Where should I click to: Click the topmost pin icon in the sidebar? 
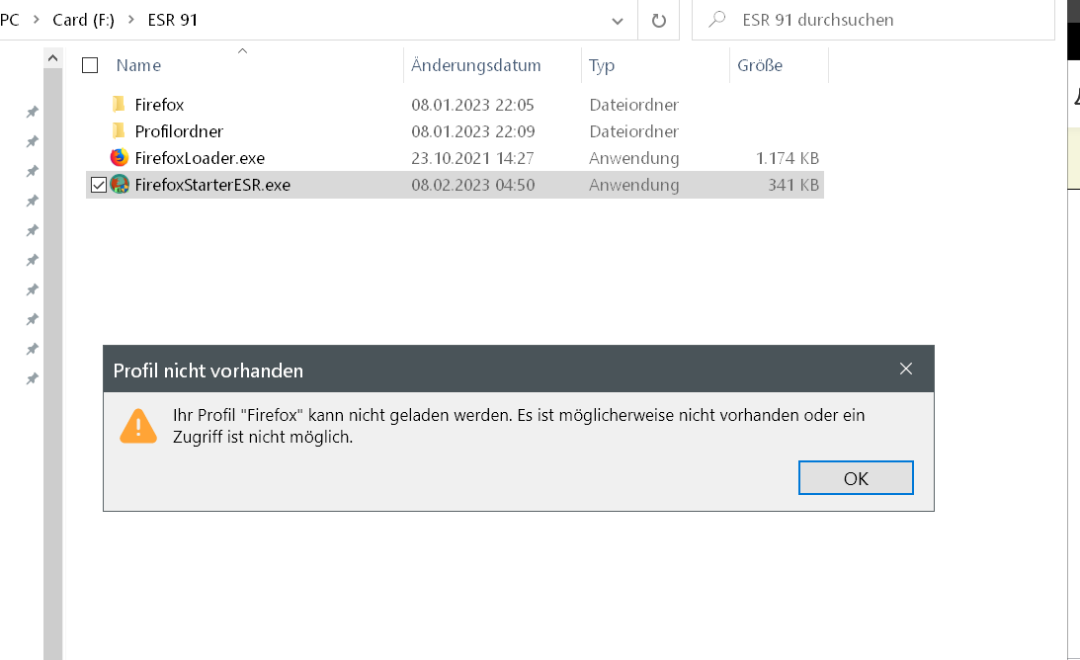(x=32, y=113)
